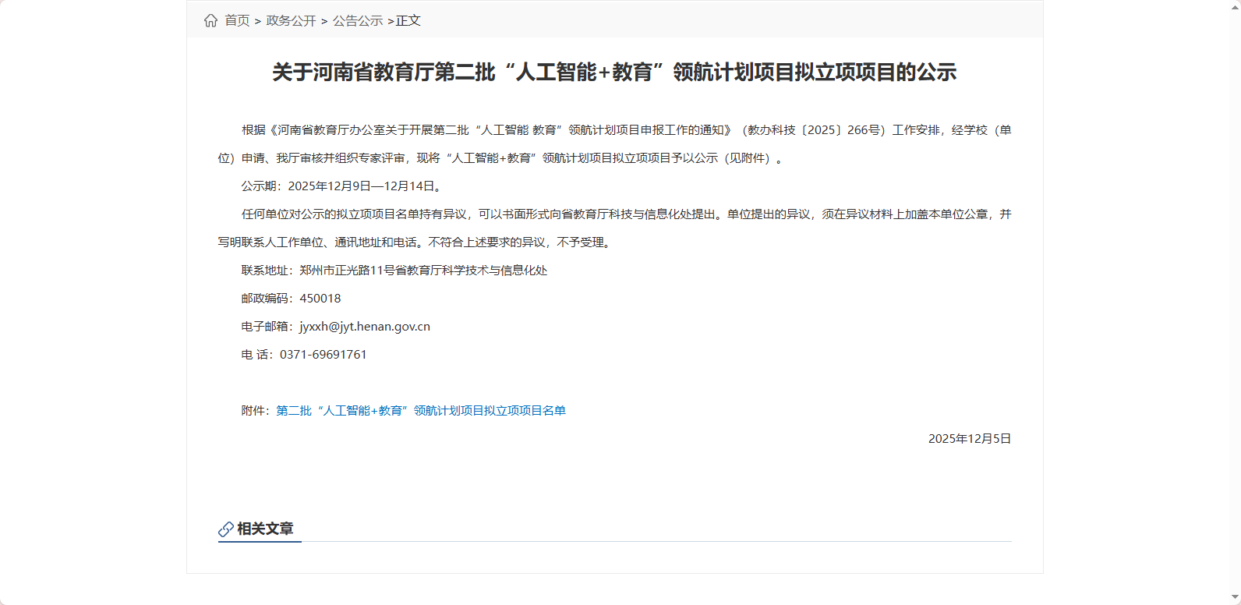Open the attachment 第二批"人工智能+教育"领航计划项目拟立项项目名单
1241x605 pixels.
(421, 411)
